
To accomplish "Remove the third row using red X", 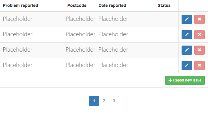I will 199,50.
